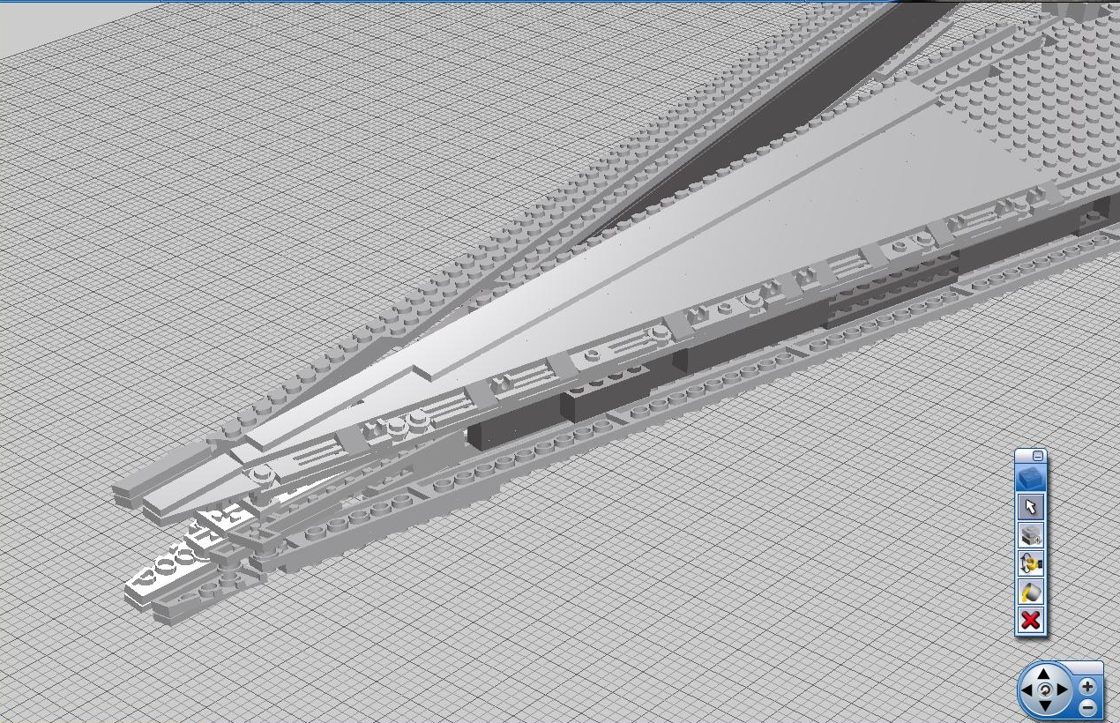Activate the Clone brick tool
This screenshot has width=1120, height=723.
[1030, 535]
